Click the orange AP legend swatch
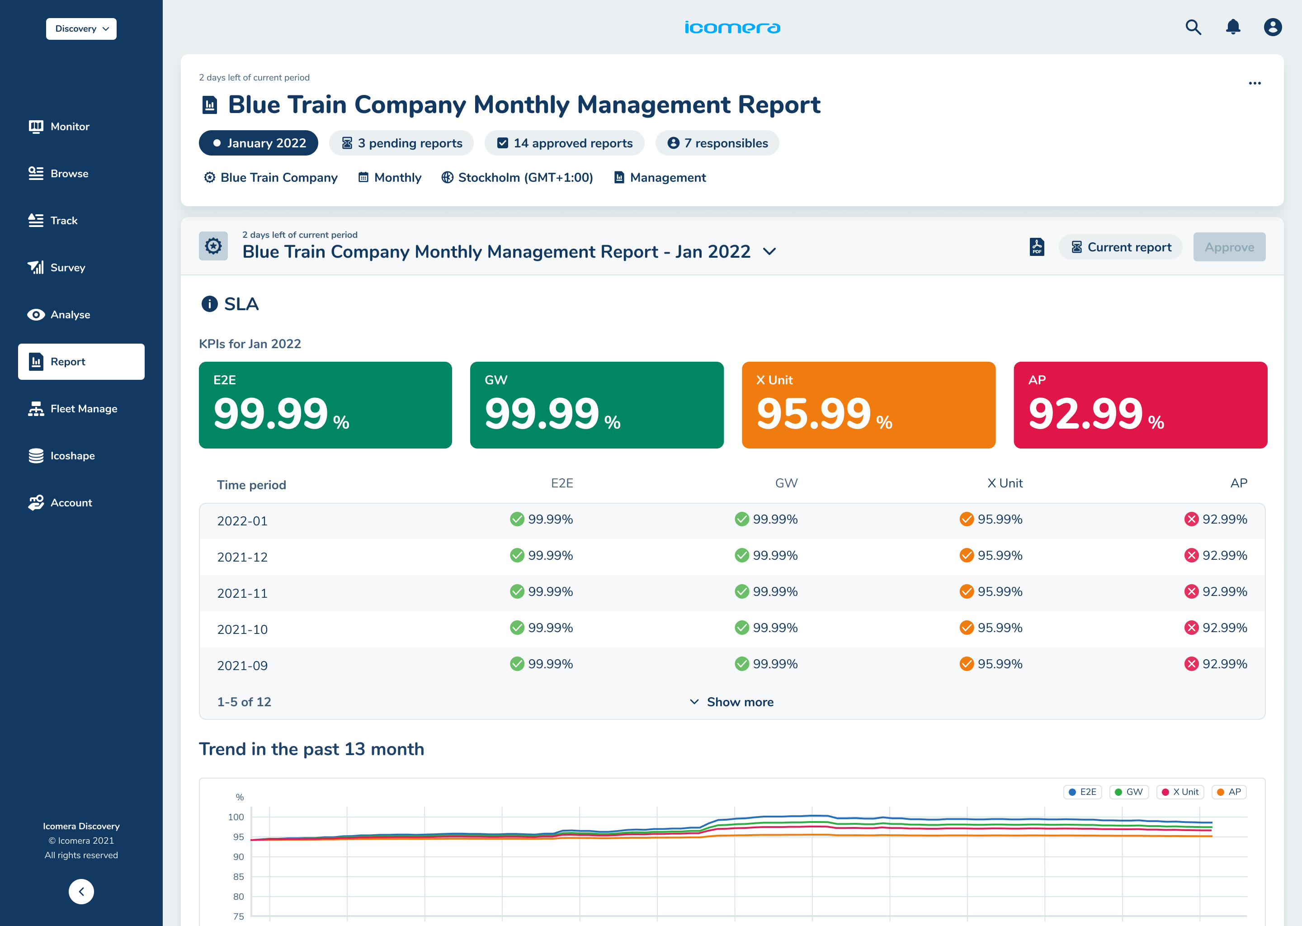Viewport: 1302px width, 926px height. point(1221,792)
